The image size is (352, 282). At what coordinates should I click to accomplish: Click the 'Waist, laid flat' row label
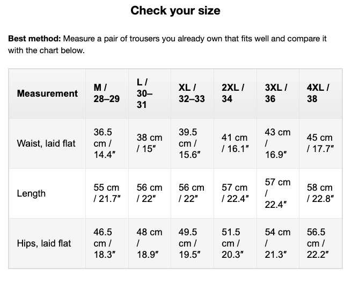pyautogui.click(x=46, y=143)
